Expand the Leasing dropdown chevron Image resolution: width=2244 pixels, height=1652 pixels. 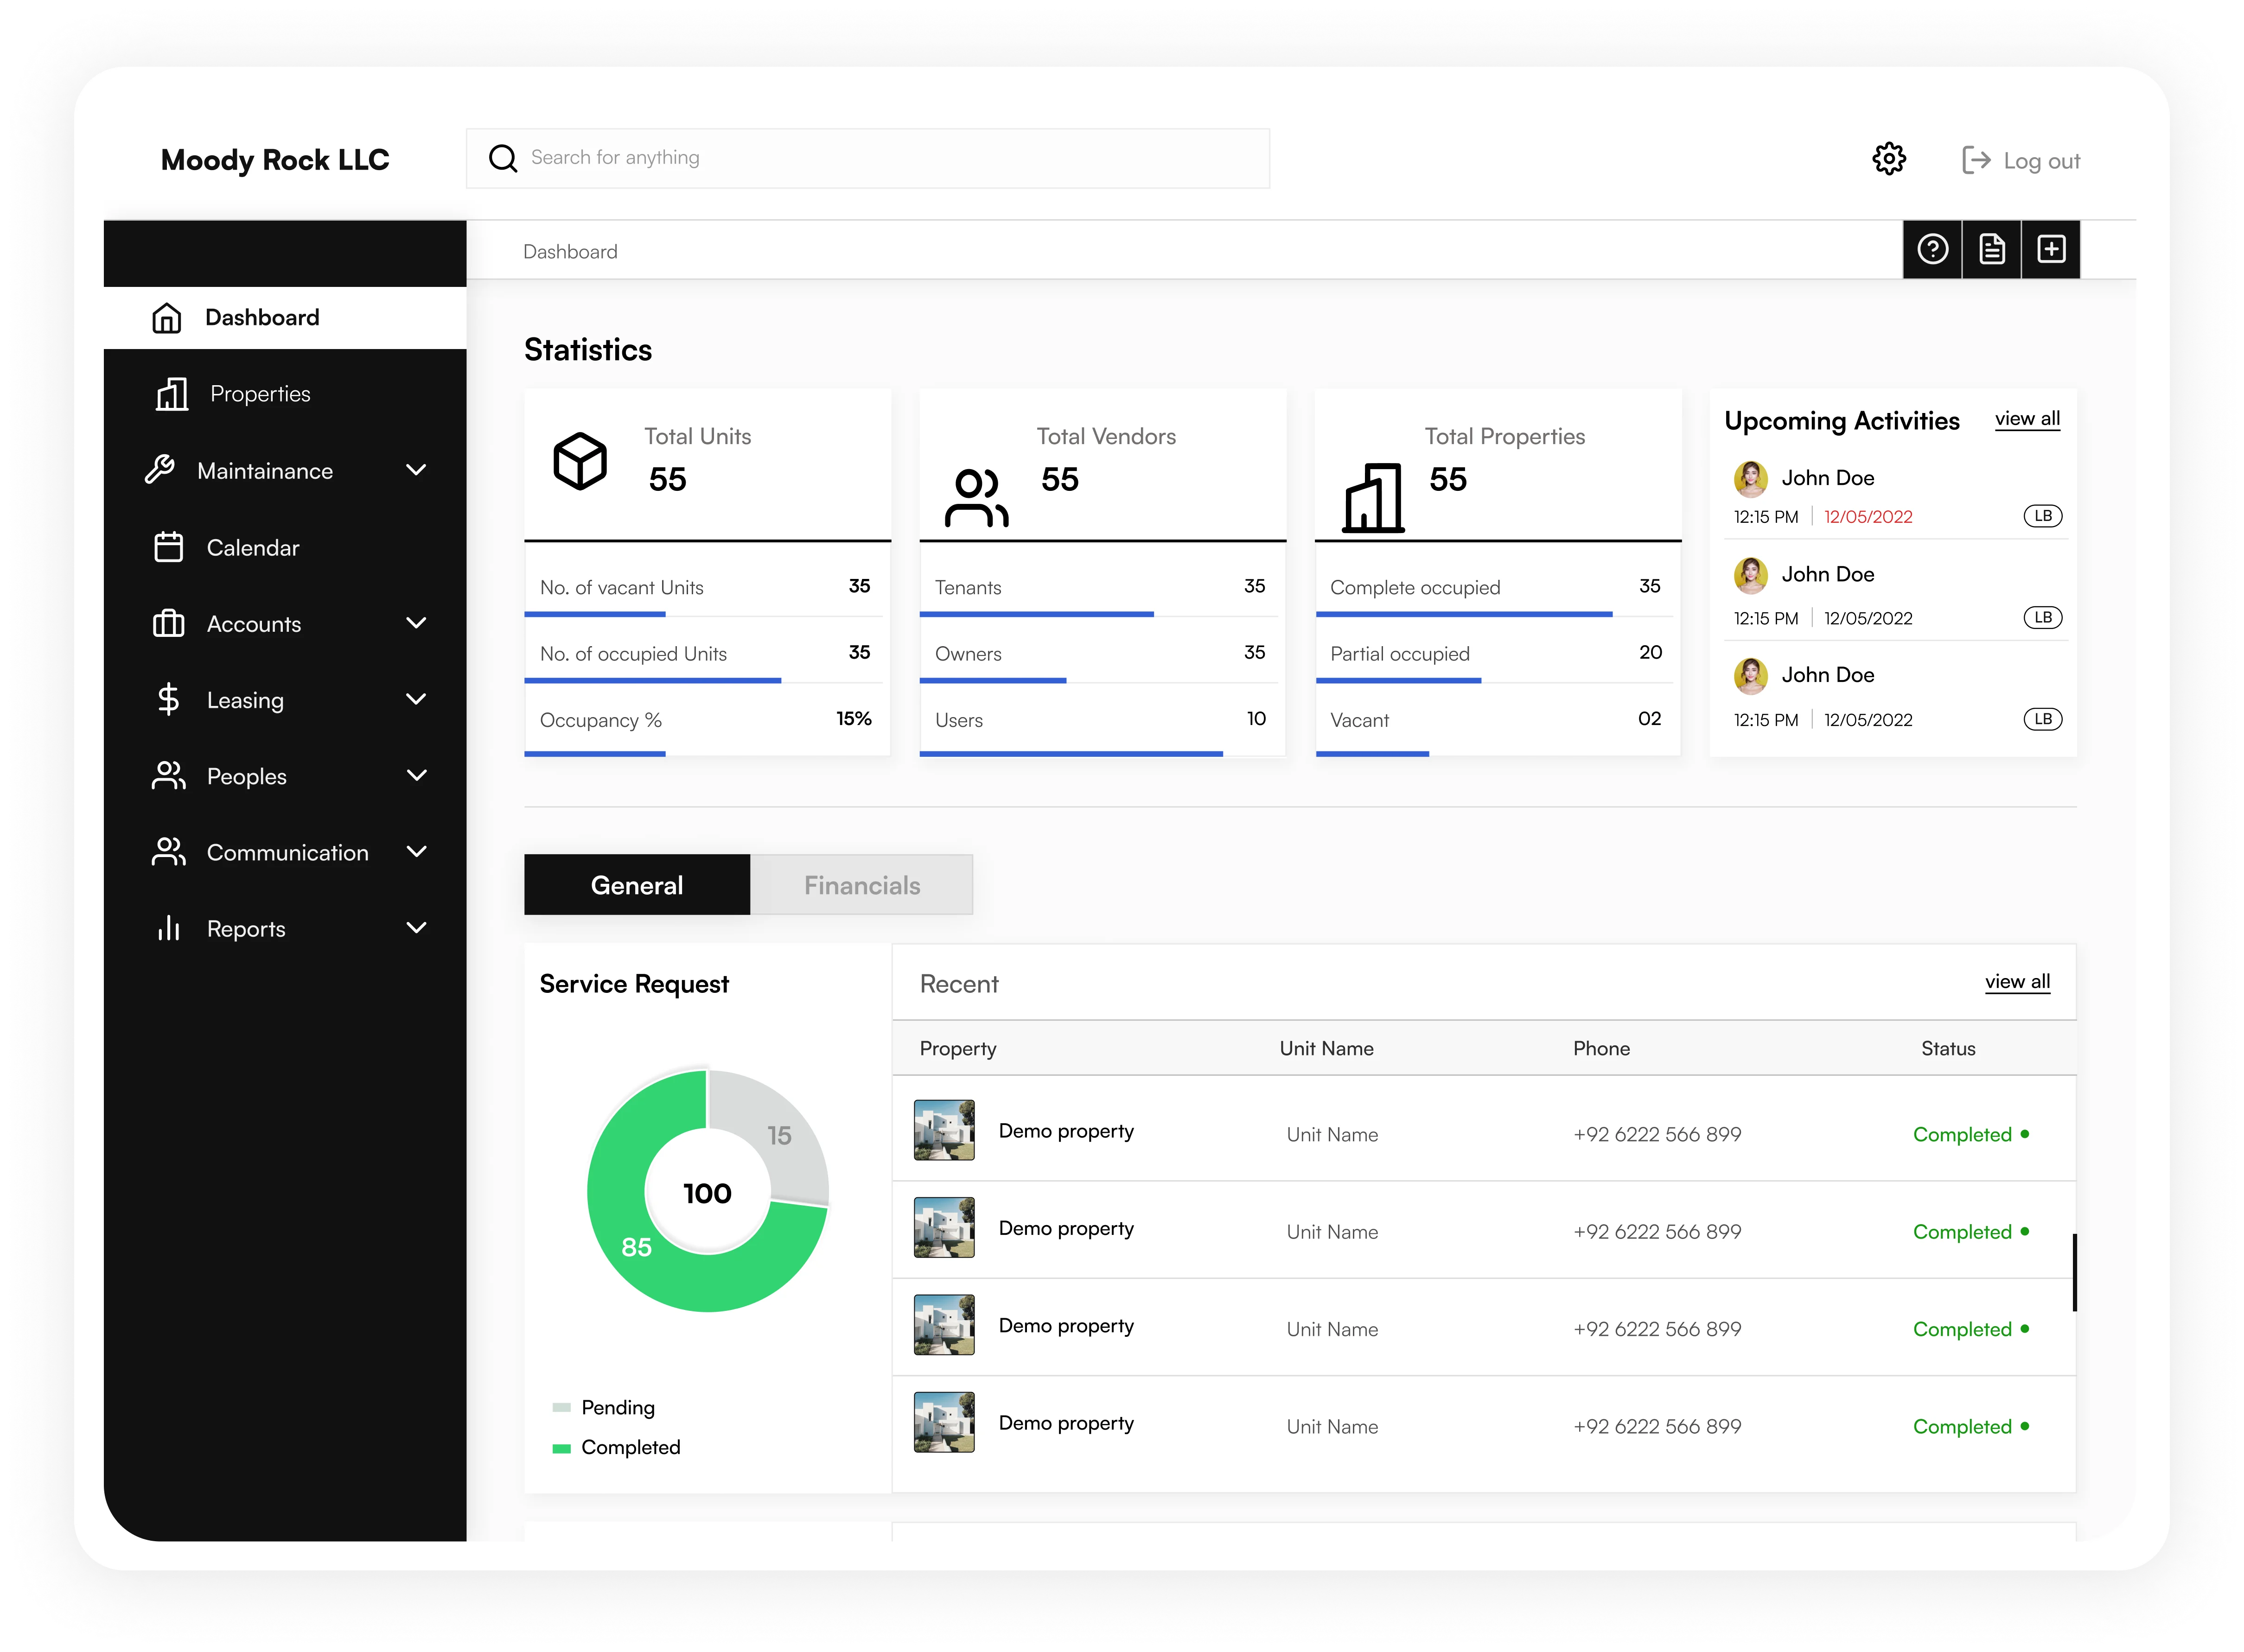click(x=416, y=699)
